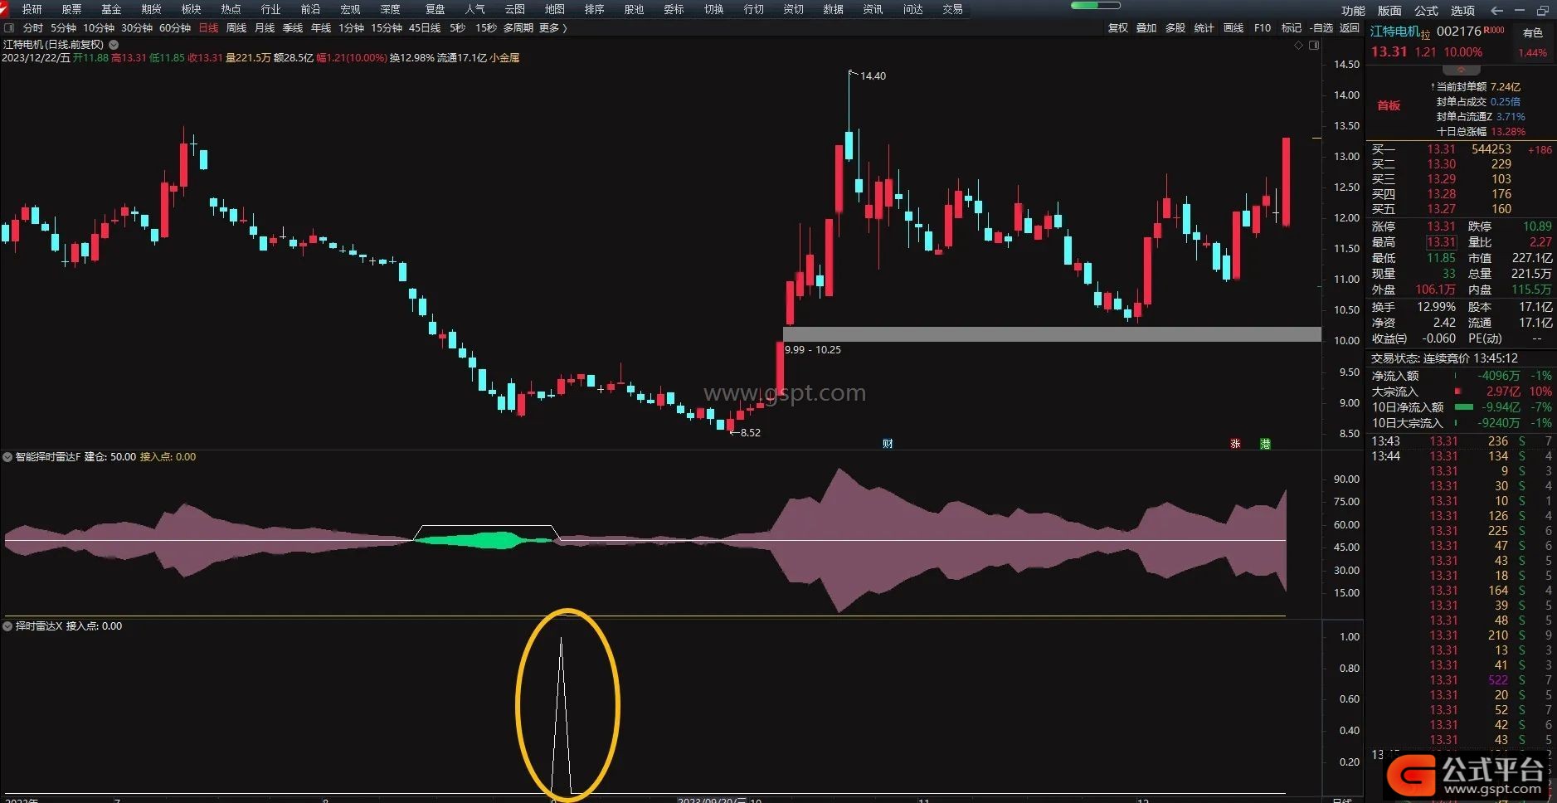Open the 宏观 menu
This screenshot has height=803, width=1557.
pyautogui.click(x=350, y=9)
